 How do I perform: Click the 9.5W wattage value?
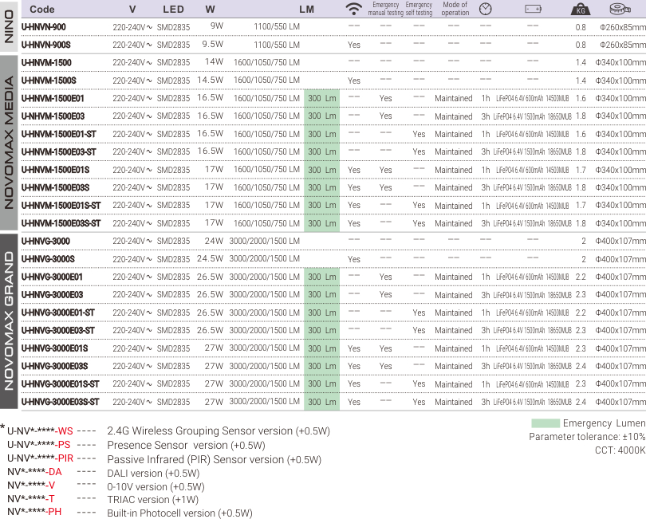click(213, 44)
